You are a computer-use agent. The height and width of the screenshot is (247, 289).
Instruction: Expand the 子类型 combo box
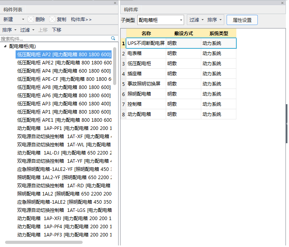tap(181, 20)
